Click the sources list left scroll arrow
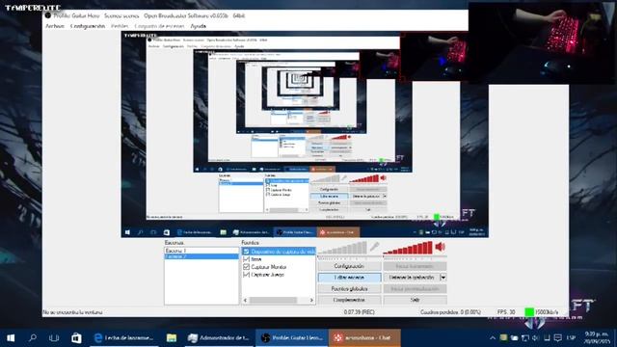Screen dimensions: 617x347 [x=246, y=300]
